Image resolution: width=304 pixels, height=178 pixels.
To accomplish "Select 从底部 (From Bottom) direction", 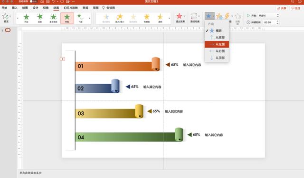I will point(217,38).
